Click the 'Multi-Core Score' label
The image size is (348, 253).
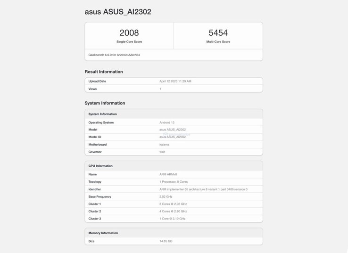click(218, 41)
